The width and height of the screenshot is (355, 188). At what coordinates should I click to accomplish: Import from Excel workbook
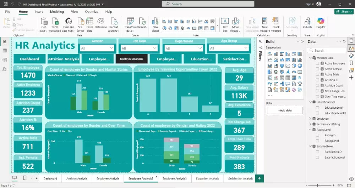click(55, 25)
